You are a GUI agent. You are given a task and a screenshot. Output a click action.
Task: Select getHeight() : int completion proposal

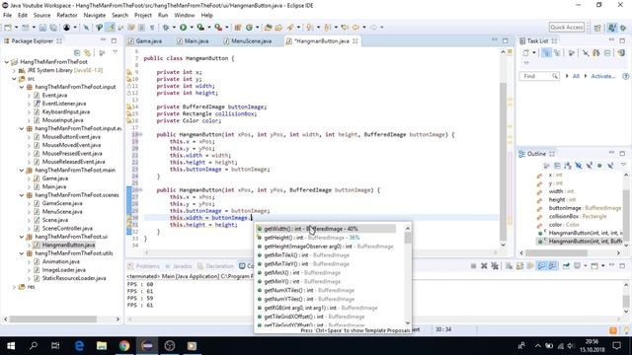(x=326, y=238)
